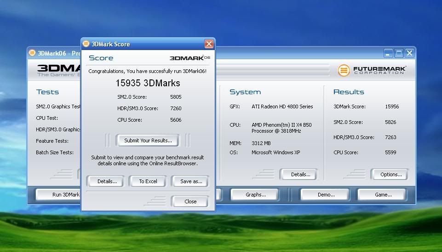Click CPU Score value 5606 in dialog

click(176, 120)
